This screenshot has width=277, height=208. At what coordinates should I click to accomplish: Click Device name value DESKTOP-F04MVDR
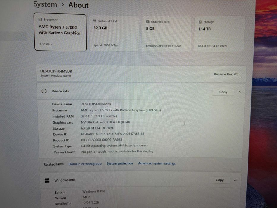[x=96, y=104]
